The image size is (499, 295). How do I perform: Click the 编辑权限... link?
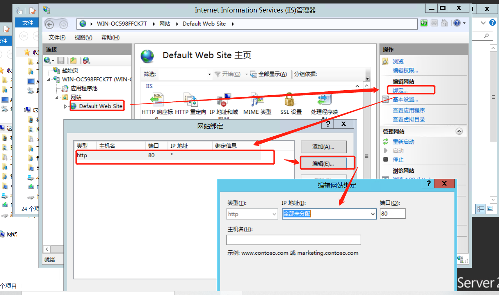point(406,71)
